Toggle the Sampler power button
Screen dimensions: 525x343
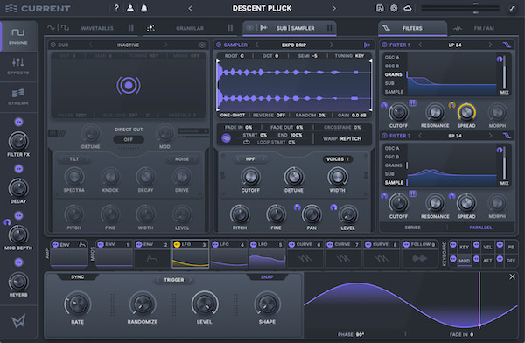[219, 45]
